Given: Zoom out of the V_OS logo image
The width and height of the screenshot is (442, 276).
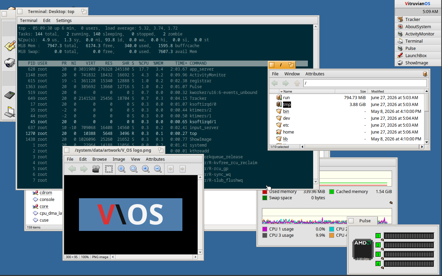Looking at the screenshot, I should click(158, 169).
